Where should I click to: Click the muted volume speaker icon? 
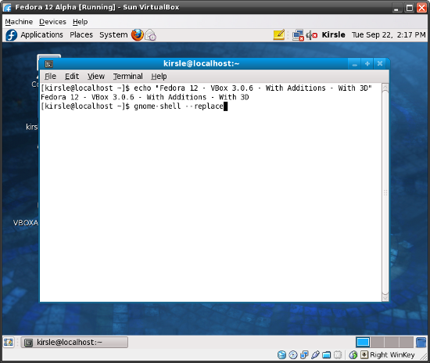[x=311, y=35]
